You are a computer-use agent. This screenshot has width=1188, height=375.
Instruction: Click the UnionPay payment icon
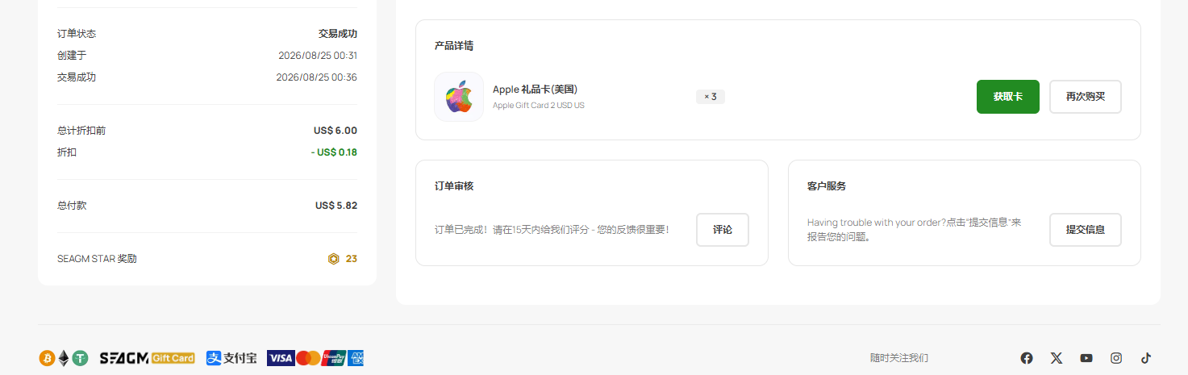click(x=334, y=358)
